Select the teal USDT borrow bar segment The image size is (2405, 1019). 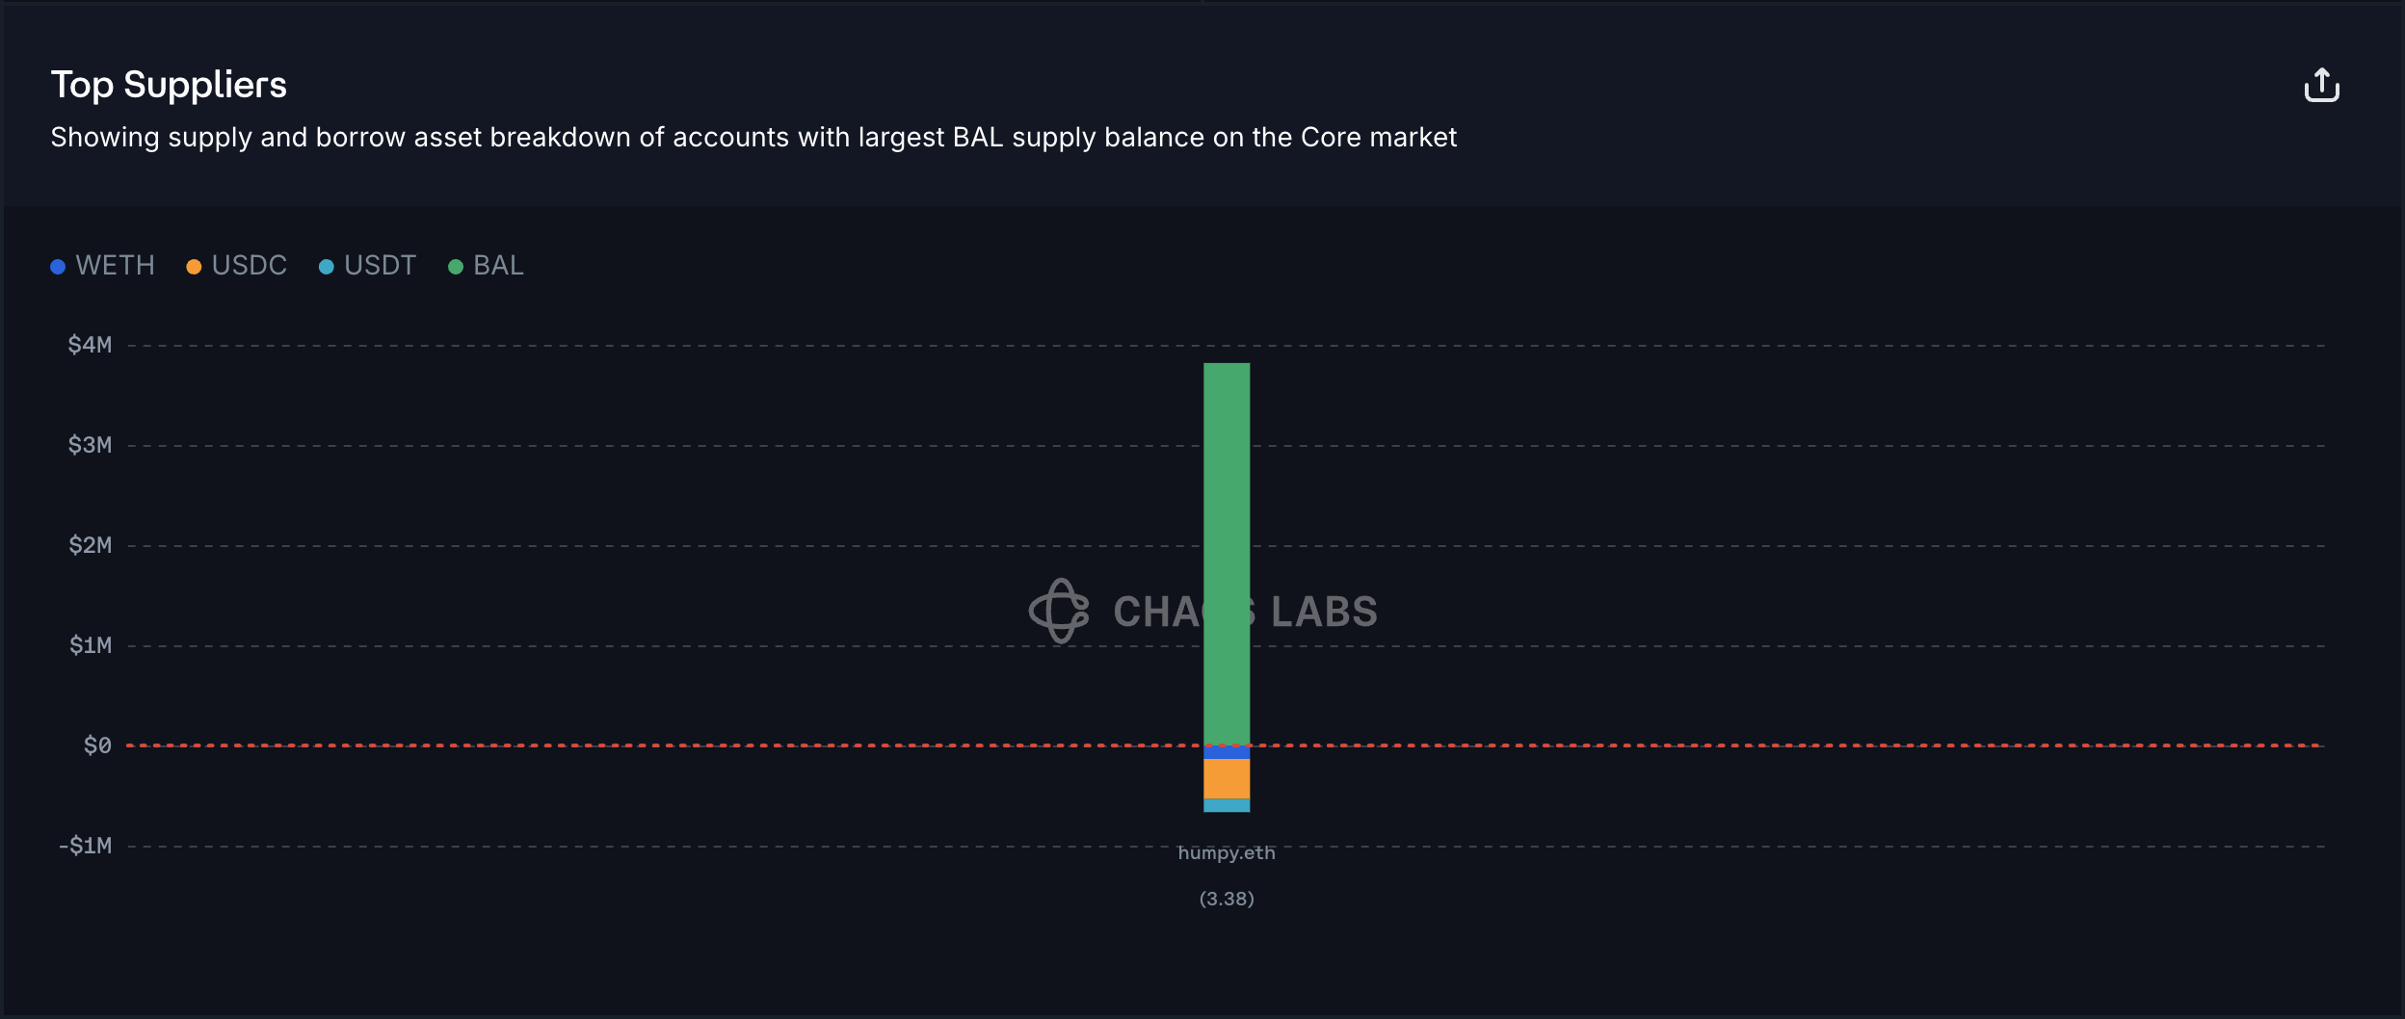[1227, 805]
